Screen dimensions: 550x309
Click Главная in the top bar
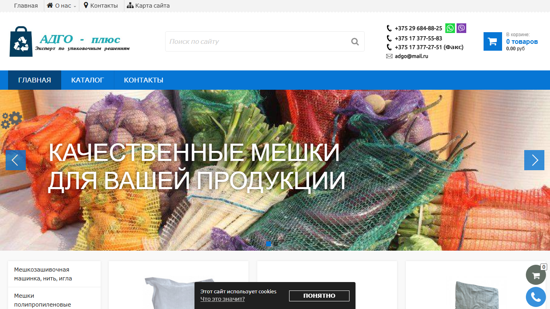(x=26, y=6)
